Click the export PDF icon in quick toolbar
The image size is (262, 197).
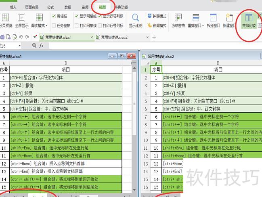[x=8, y=37]
